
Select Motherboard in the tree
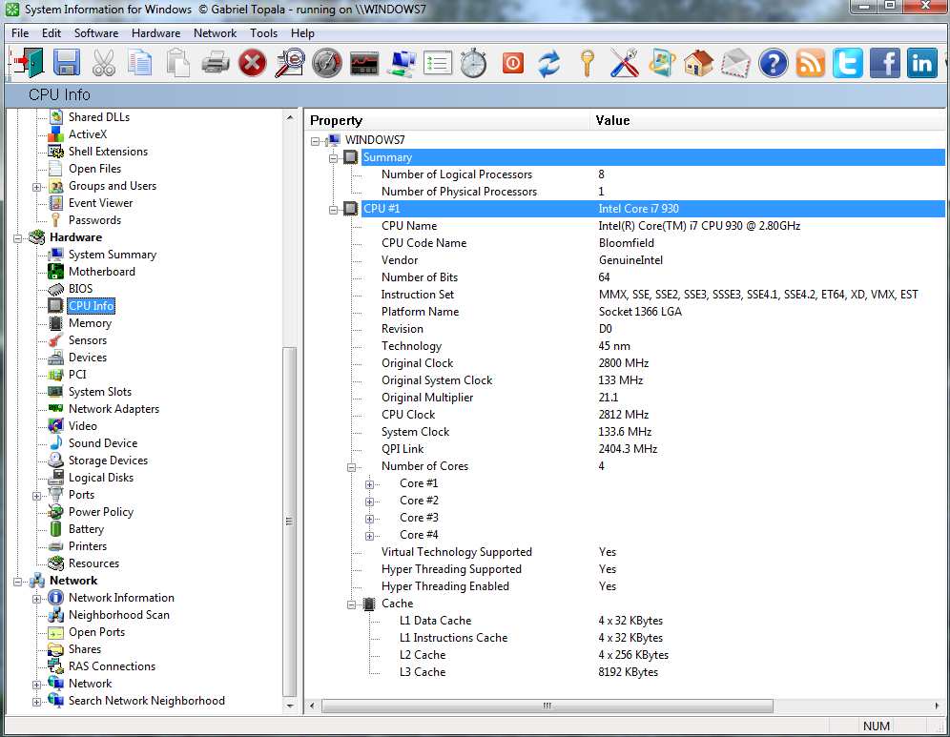click(x=102, y=272)
